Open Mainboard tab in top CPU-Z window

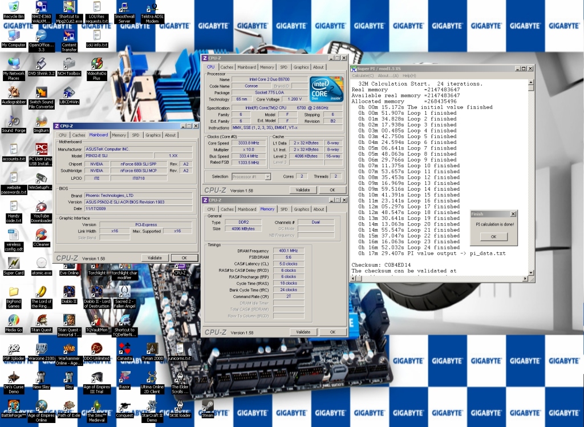246,67
